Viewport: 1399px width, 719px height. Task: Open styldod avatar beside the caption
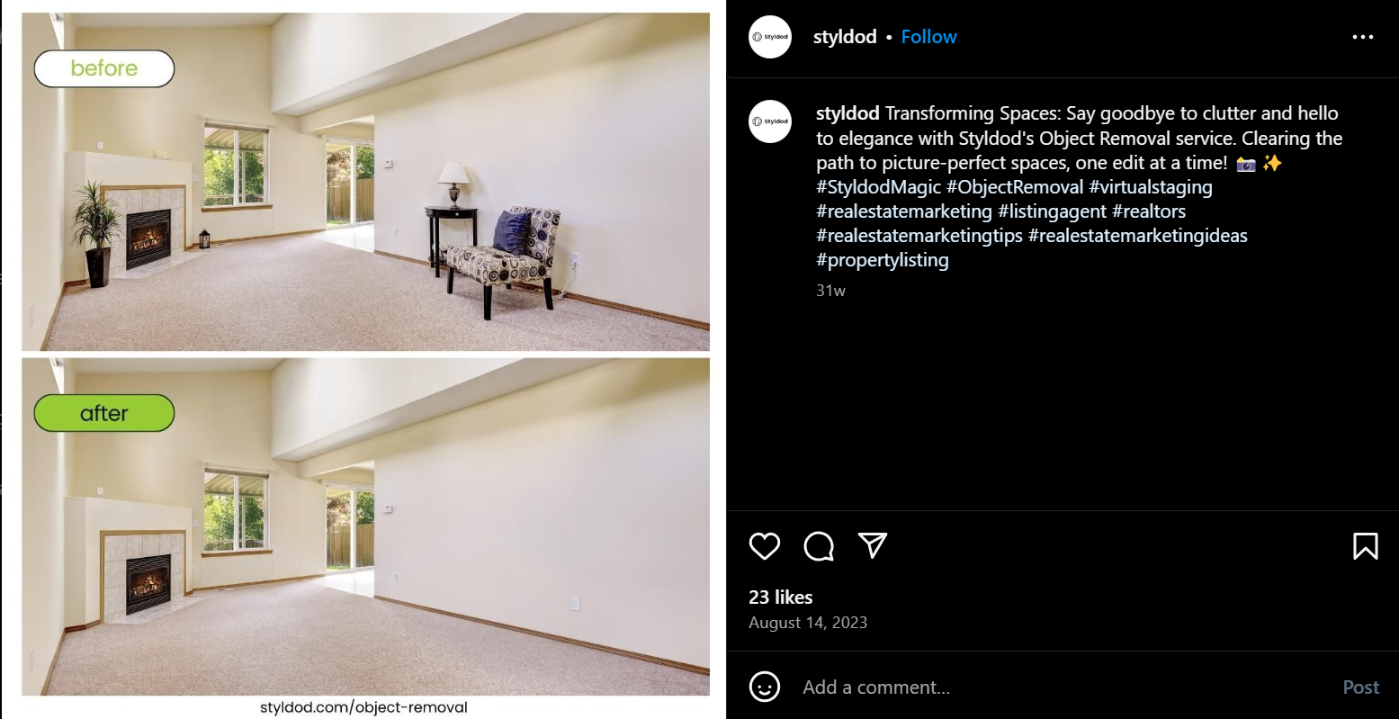pyautogui.click(x=770, y=121)
